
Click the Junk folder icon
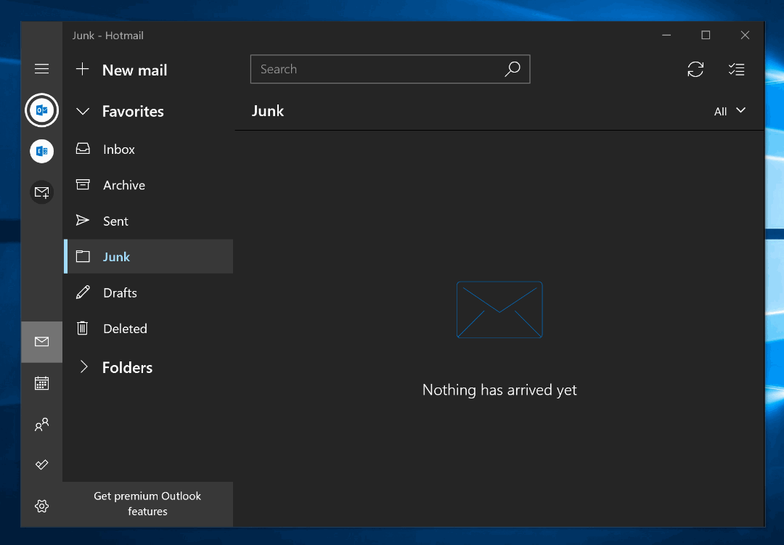click(83, 256)
